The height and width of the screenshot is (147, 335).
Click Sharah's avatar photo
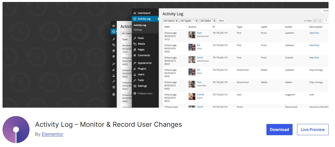point(192,97)
